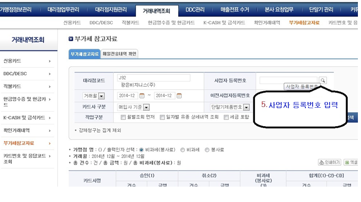Switch to the 메일전송내역 확인 tab
This screenshot has height=202, width=361.
click(119, 54)
